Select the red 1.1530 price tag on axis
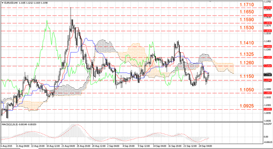The height and width of the screenshot is (149, 273). [267, 31]
